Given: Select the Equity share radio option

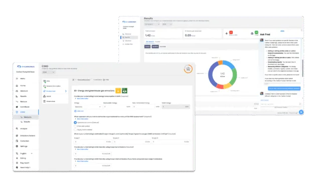Looking at the screenshot, I should [75, 130].
